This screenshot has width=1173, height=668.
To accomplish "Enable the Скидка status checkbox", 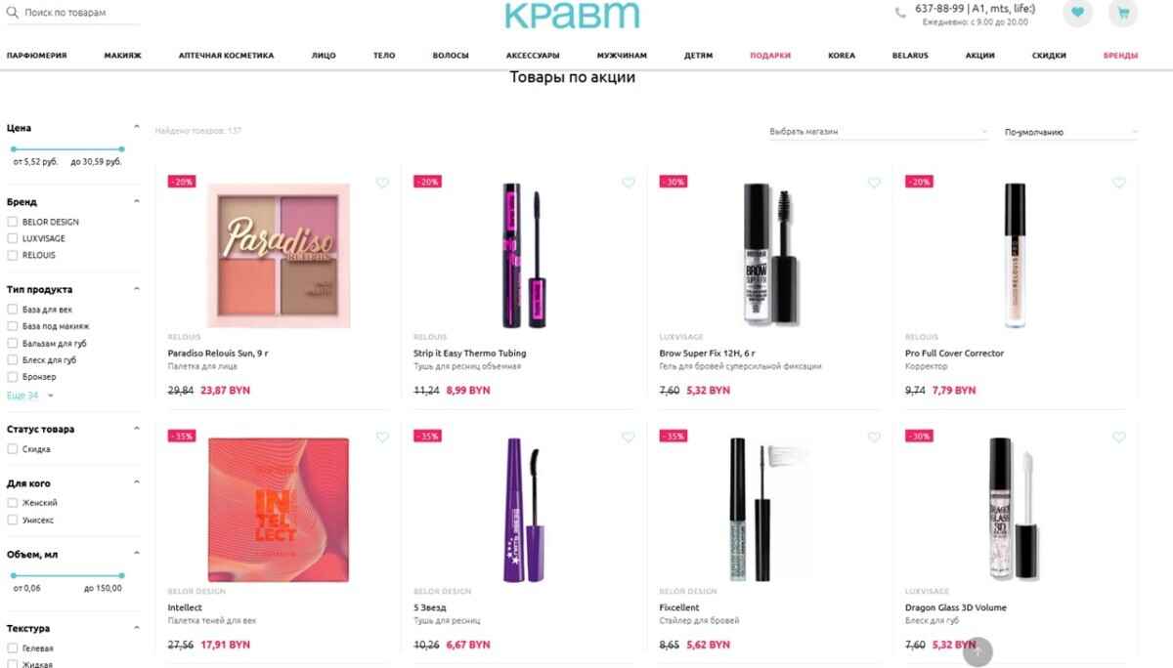I will 12,449.
